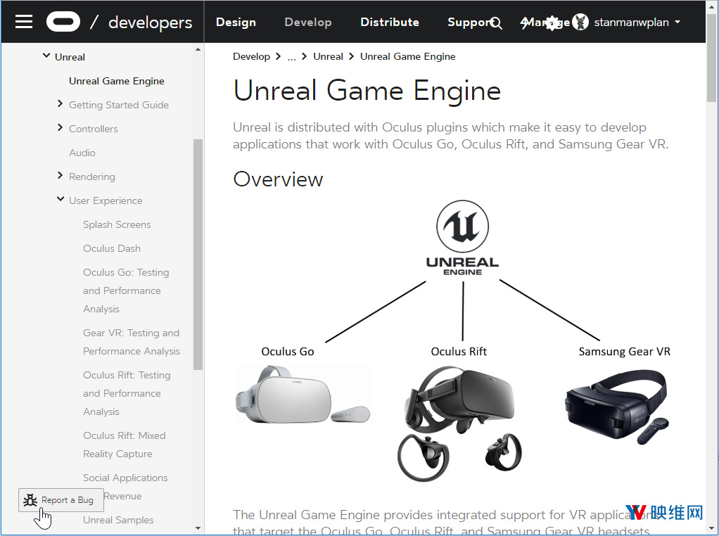Open Gear VR: Testing and Performance Analysis
The width and height of the screenshot is (719, 536).
point(132,342)
